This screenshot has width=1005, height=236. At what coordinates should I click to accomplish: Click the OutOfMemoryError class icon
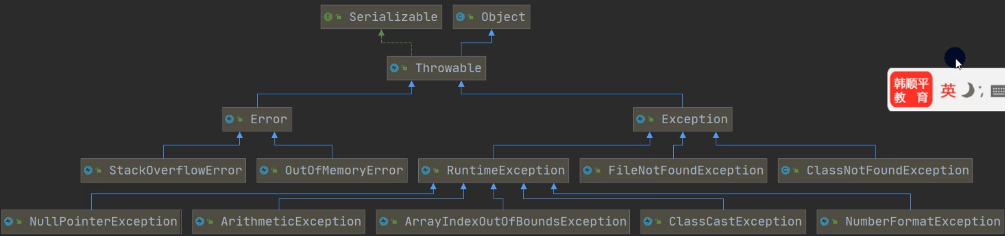coord(264,170)
